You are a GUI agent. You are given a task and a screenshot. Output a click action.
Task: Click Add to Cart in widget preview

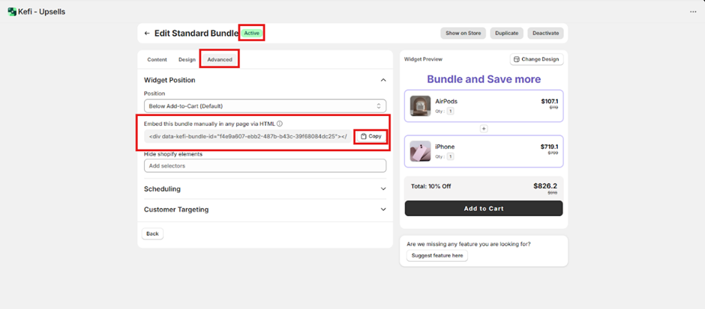(x=484, y=208)
